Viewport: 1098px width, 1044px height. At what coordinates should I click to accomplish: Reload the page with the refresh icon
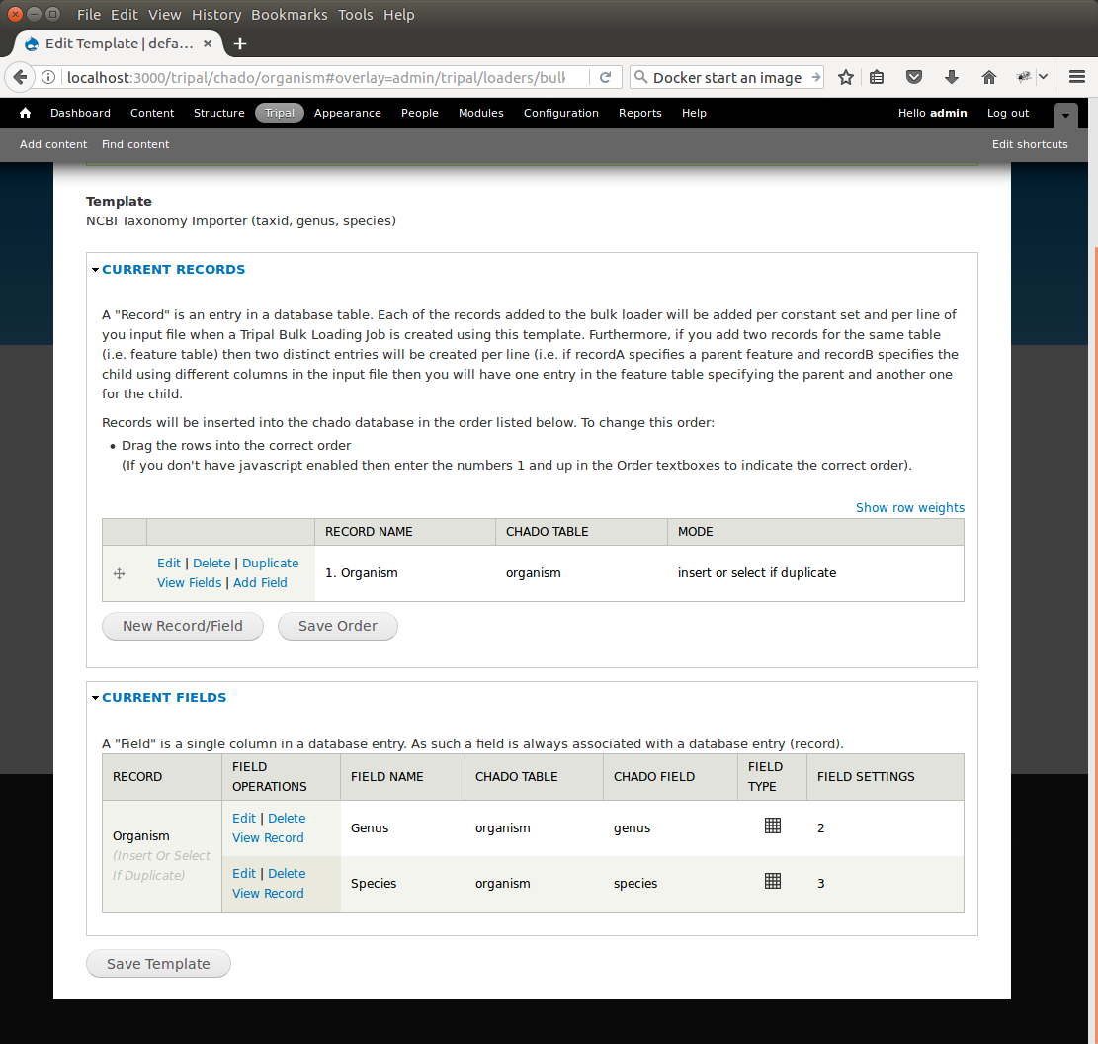606,77
